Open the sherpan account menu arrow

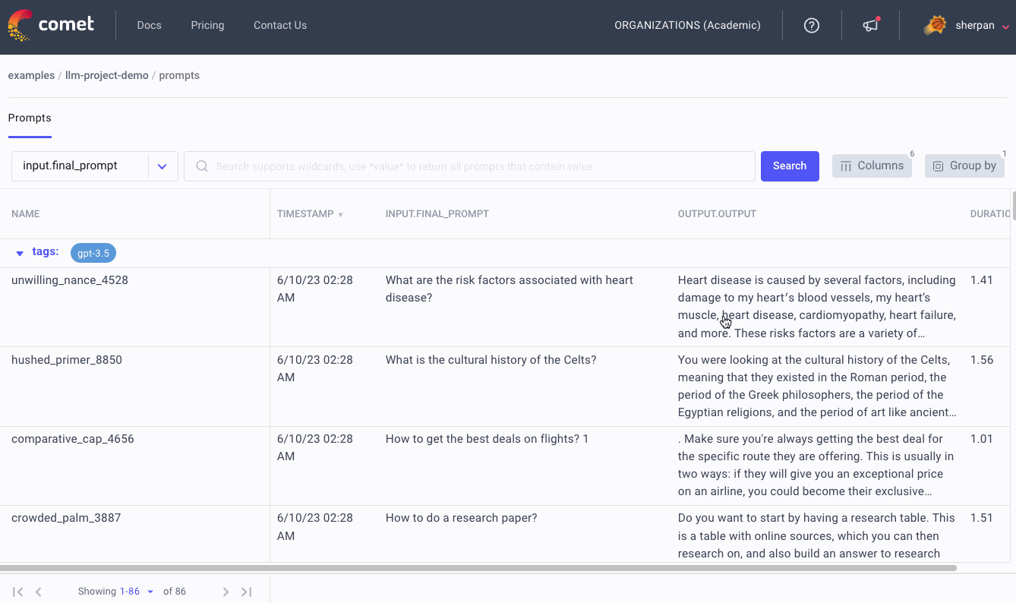tap(1005, 27)
